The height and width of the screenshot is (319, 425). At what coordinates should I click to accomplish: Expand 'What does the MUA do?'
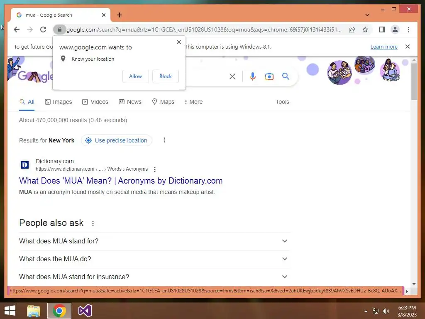pos(154,259)
